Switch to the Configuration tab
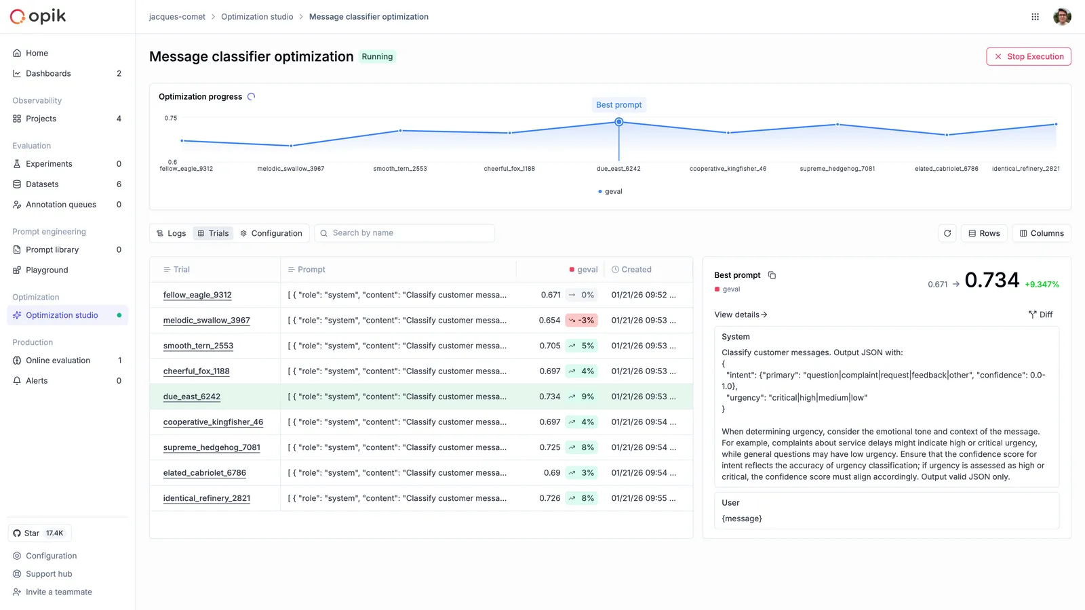1085x610 pixels. pyautogui.click(x=271, y=233)
